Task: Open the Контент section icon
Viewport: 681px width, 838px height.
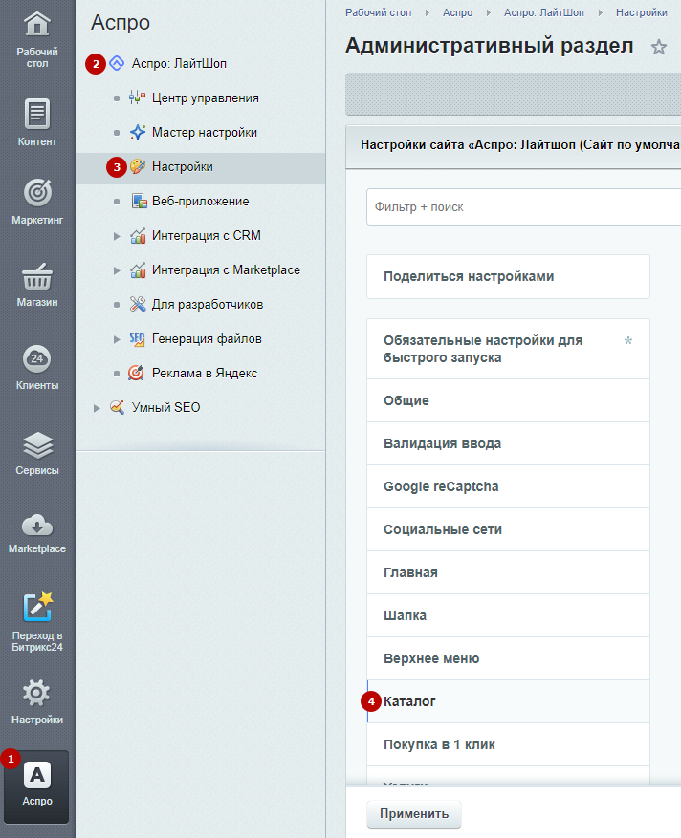Action: click(37, 114)
